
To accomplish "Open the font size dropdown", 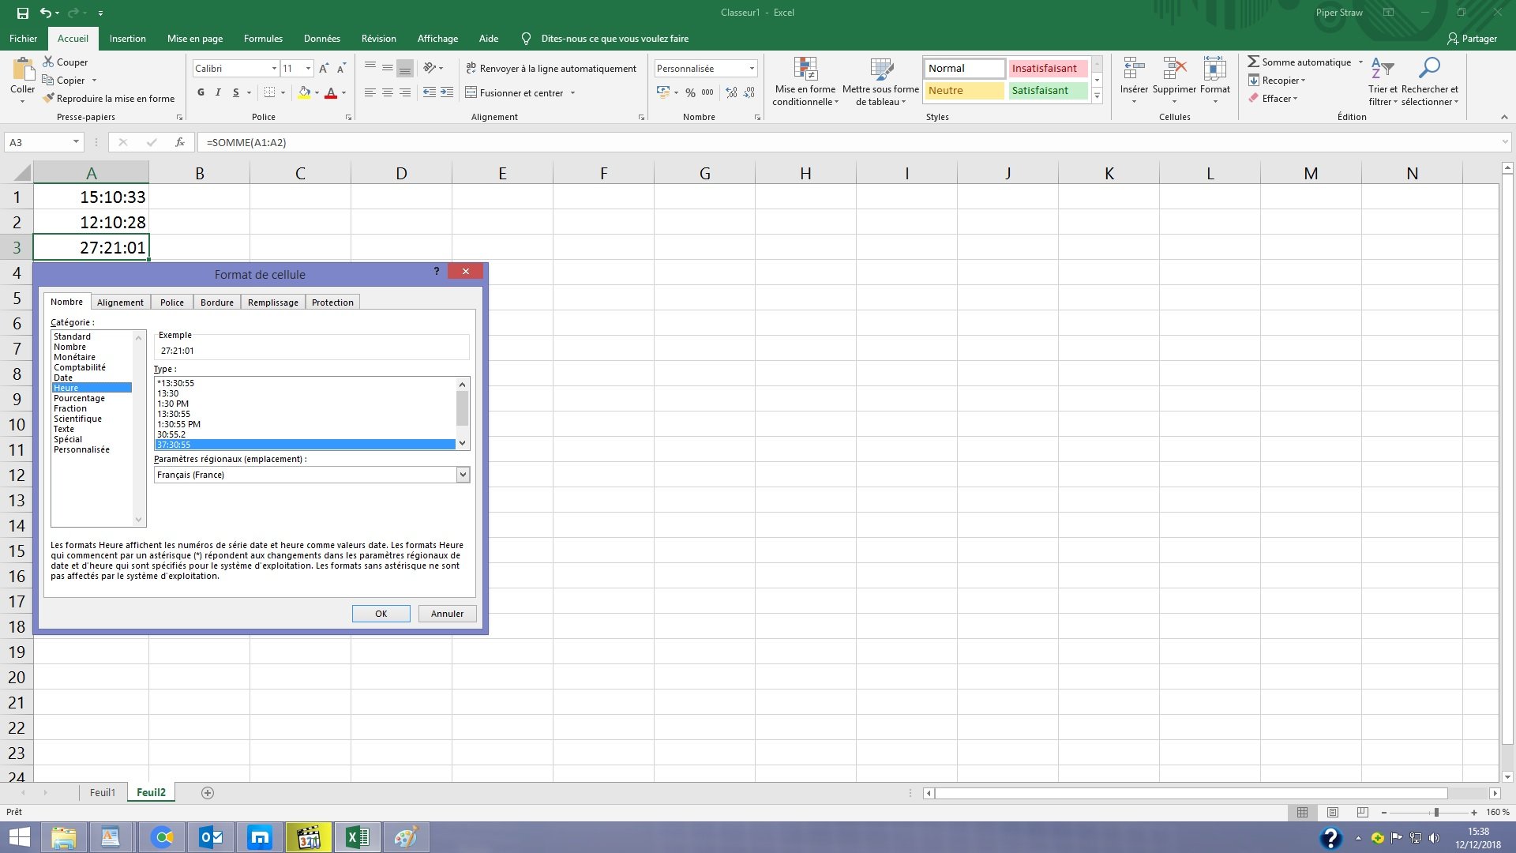I will [308, 69].
